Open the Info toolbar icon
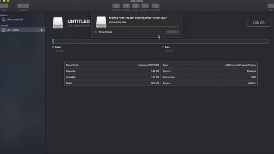Image resolution: width=274 pixels, height=154 pixels. pos(271,6)
